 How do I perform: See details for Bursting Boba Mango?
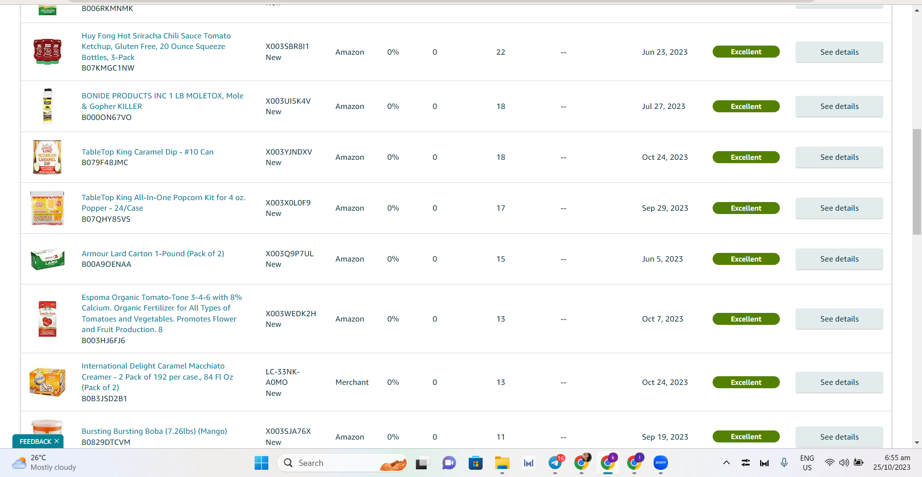(839, 437)
